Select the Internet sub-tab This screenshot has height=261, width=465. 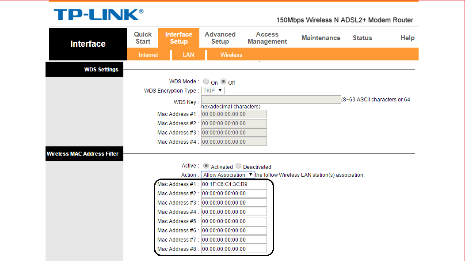click(x=148, y=55)
